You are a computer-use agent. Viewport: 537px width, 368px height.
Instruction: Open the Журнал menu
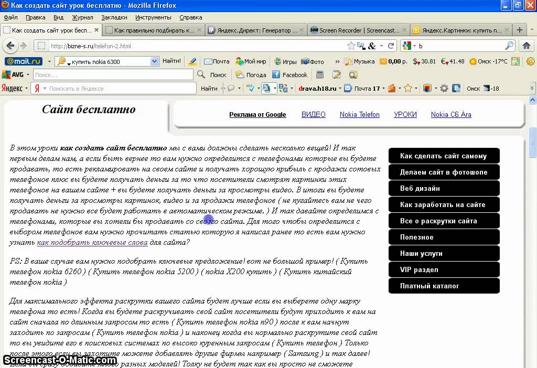[x=82, y=17]
